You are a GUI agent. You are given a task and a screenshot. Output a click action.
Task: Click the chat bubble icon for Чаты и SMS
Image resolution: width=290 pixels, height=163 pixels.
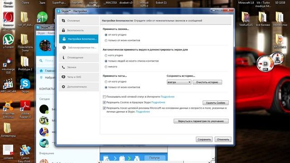[x=63, y=77]
